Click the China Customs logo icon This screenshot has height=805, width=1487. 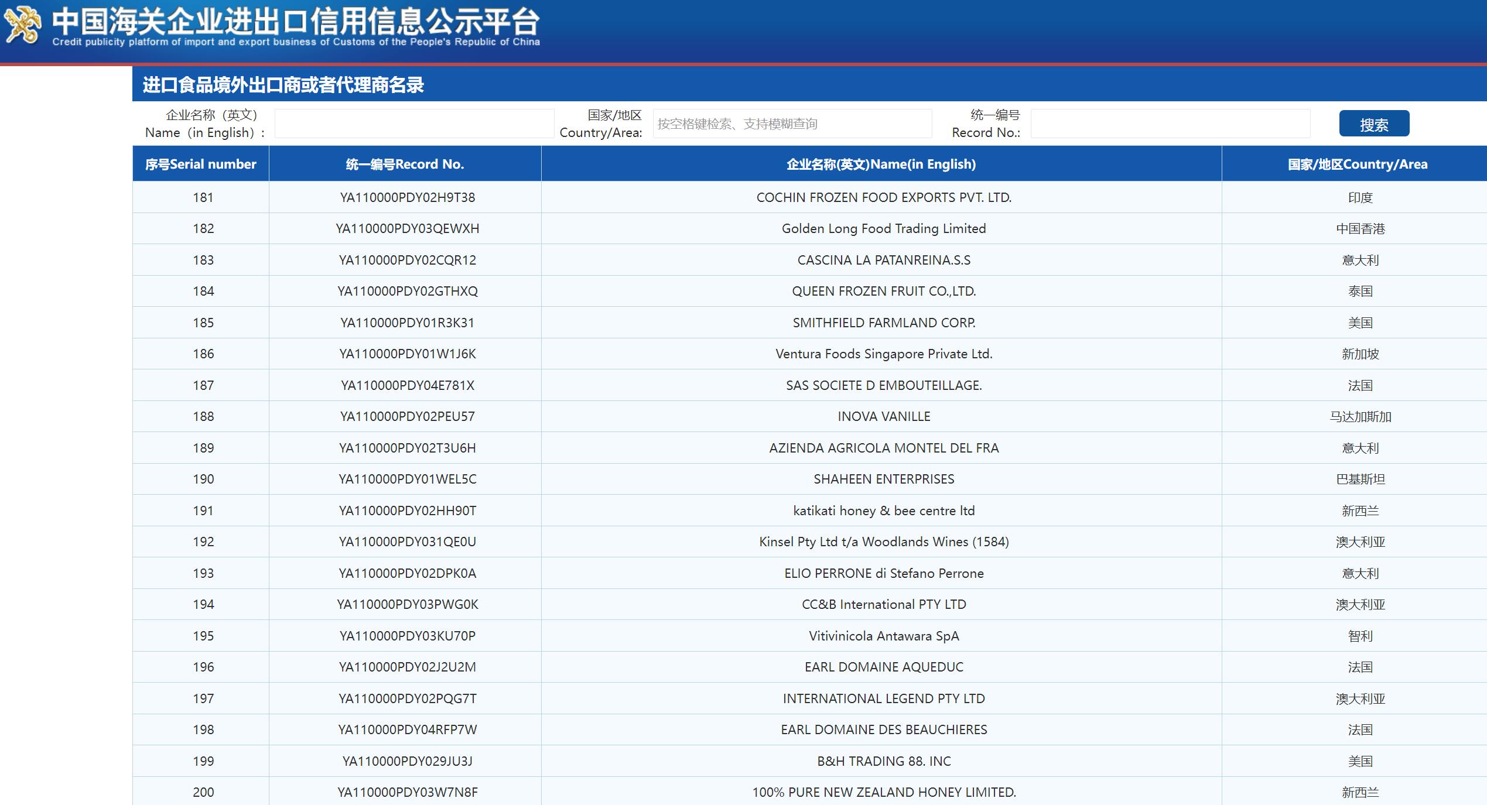click(x=22, y=25)
